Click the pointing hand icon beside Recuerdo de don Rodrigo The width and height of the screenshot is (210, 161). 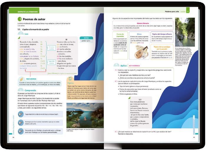pos(21,131)
